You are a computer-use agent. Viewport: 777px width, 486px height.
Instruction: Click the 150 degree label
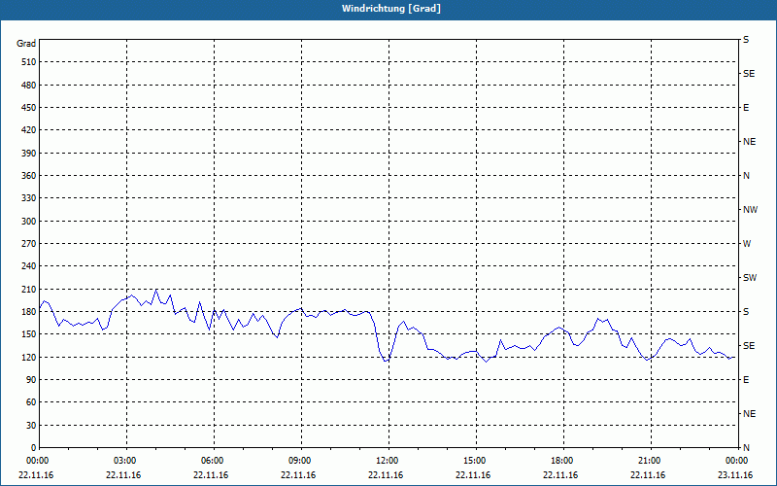click(29, 334)
